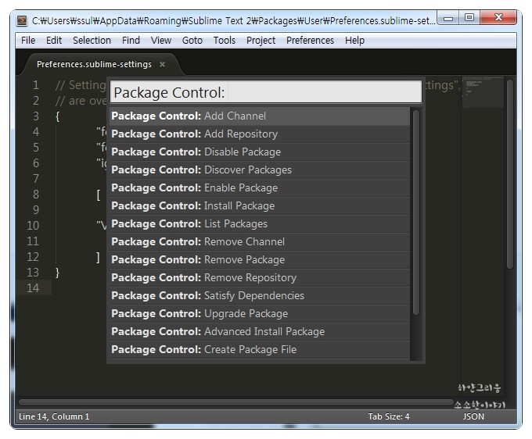Open the Preferences menu
The image size is (532, 439).
[310, 41]
